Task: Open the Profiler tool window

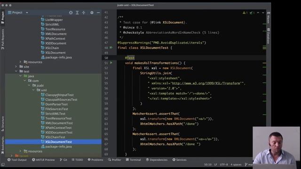Action: click(115, 160)
